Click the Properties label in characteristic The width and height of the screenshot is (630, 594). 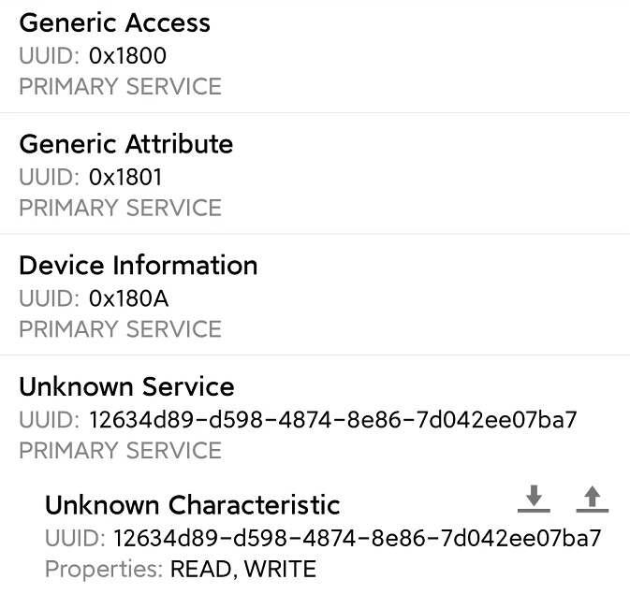(104, 570)
